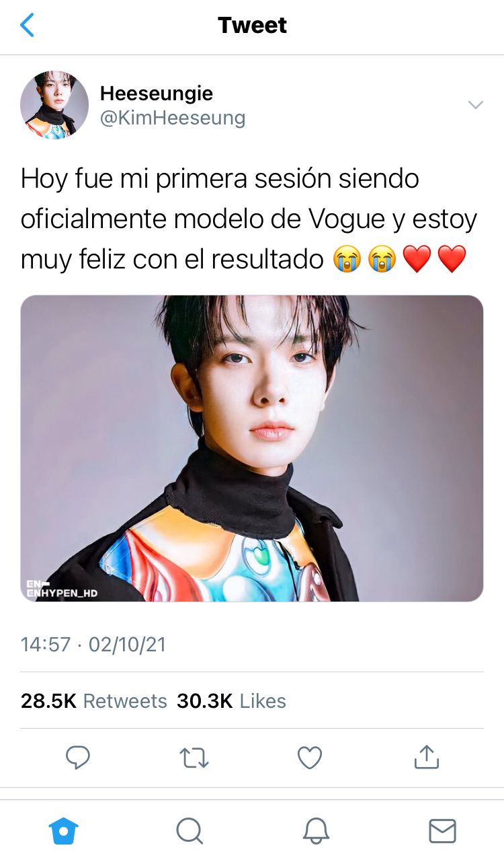
Task: Open the tweet options chevron menu
Action: 475,105
